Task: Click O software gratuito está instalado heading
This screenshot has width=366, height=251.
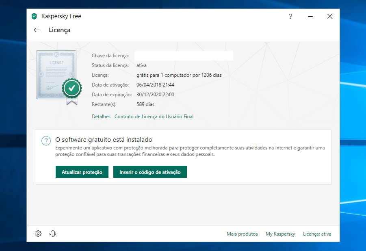Action: click(104, 140)
